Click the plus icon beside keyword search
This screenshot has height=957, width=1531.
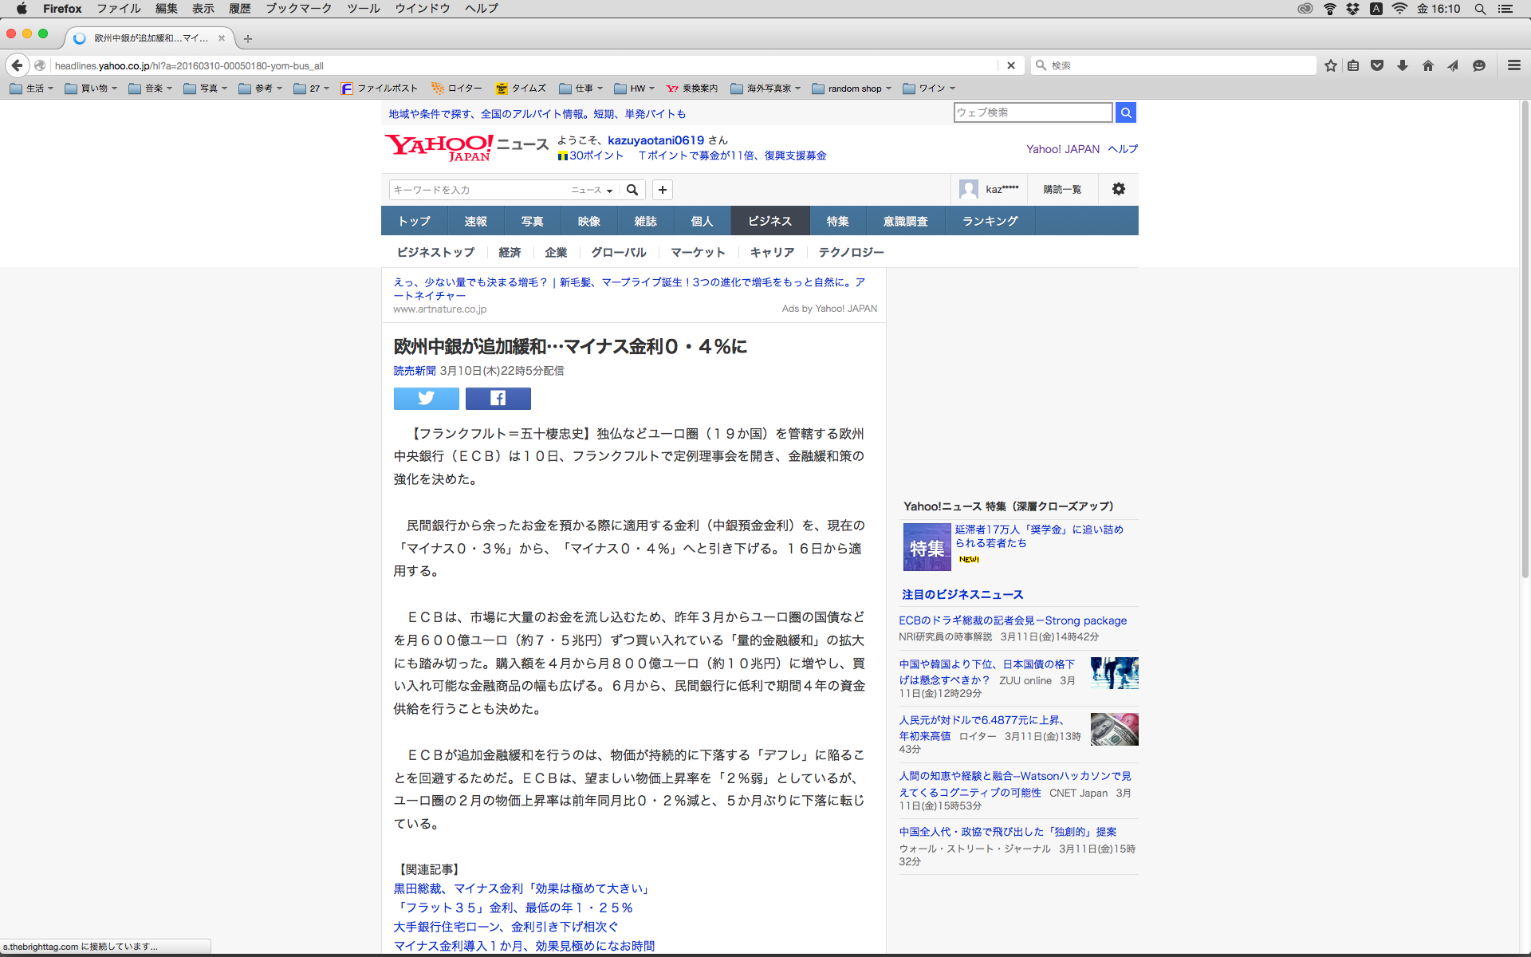click(x=662, y=190)
